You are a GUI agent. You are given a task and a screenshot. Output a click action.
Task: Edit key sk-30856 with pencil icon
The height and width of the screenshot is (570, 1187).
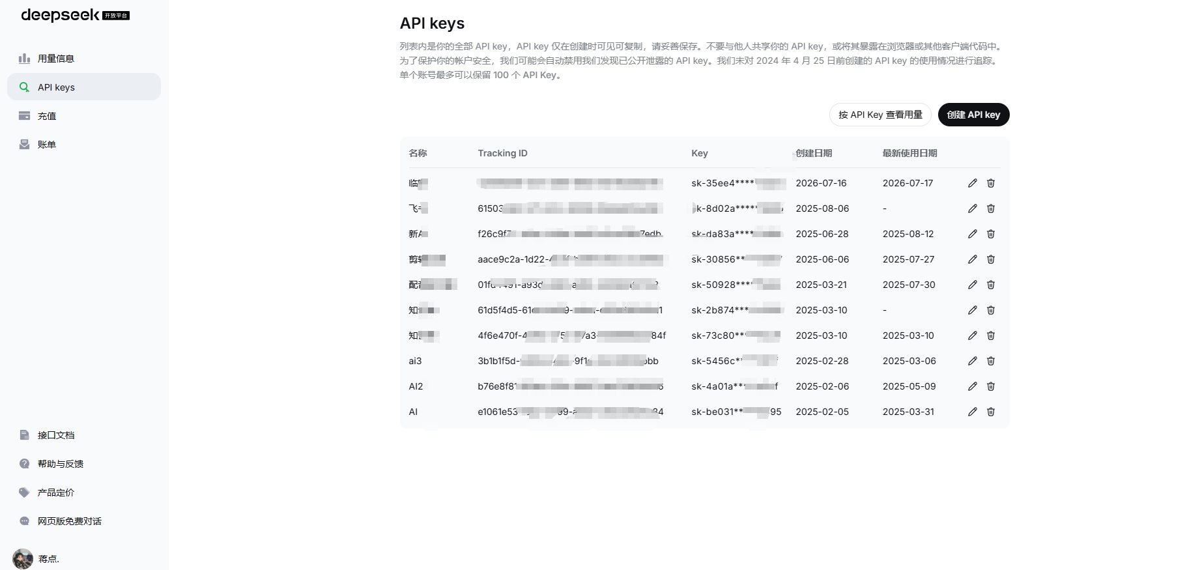click(x=973, y=259)
